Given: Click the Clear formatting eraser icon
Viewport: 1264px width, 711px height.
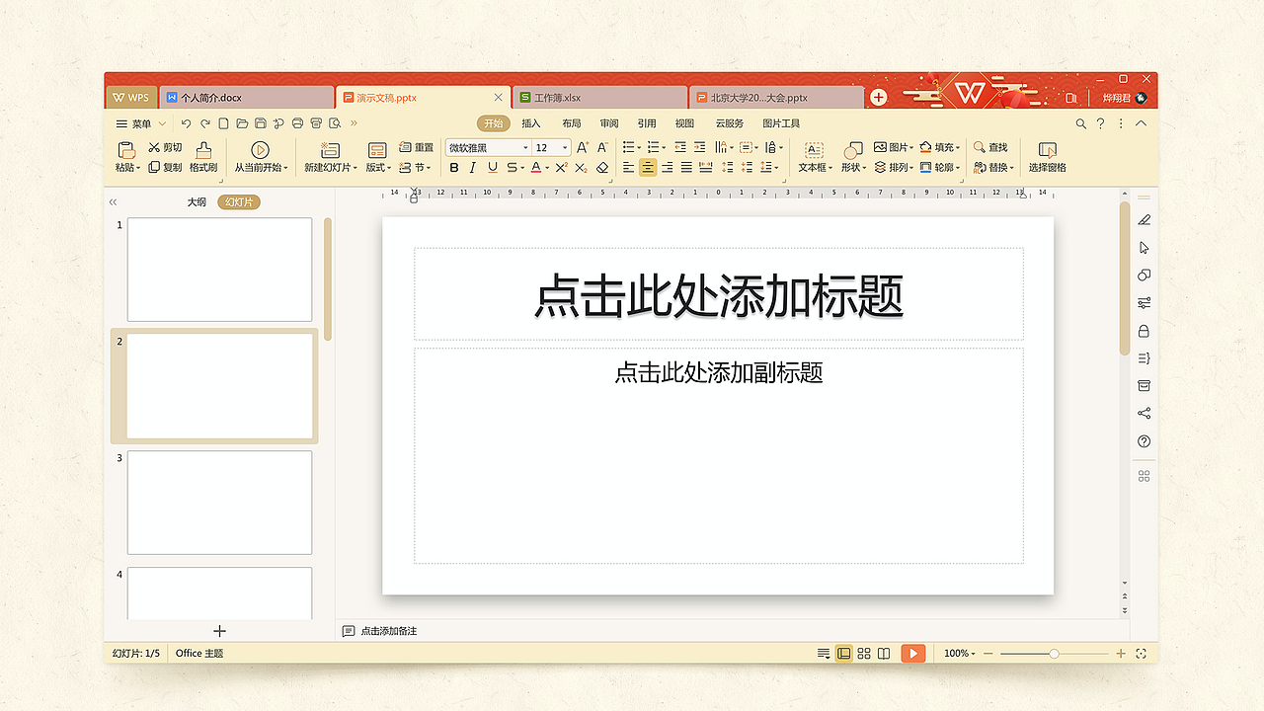Looking at the screenshot, I should point(602,168).
